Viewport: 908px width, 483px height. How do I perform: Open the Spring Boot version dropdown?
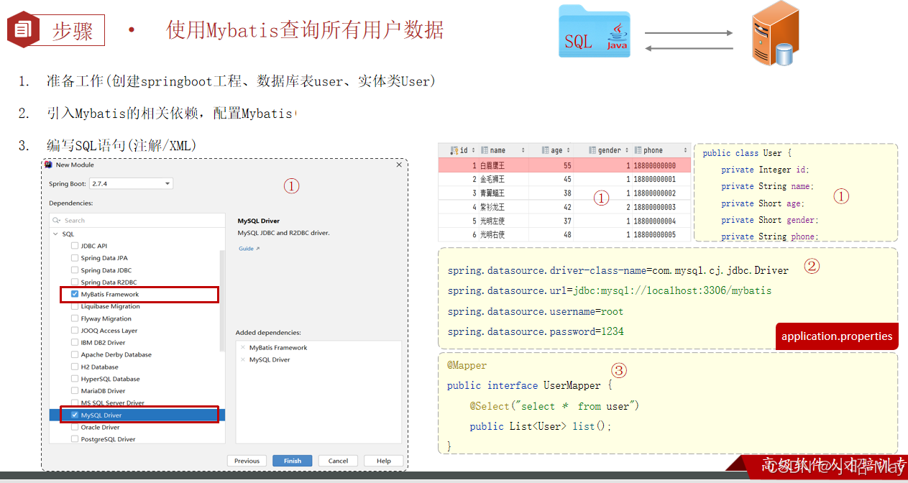point(131,184)
